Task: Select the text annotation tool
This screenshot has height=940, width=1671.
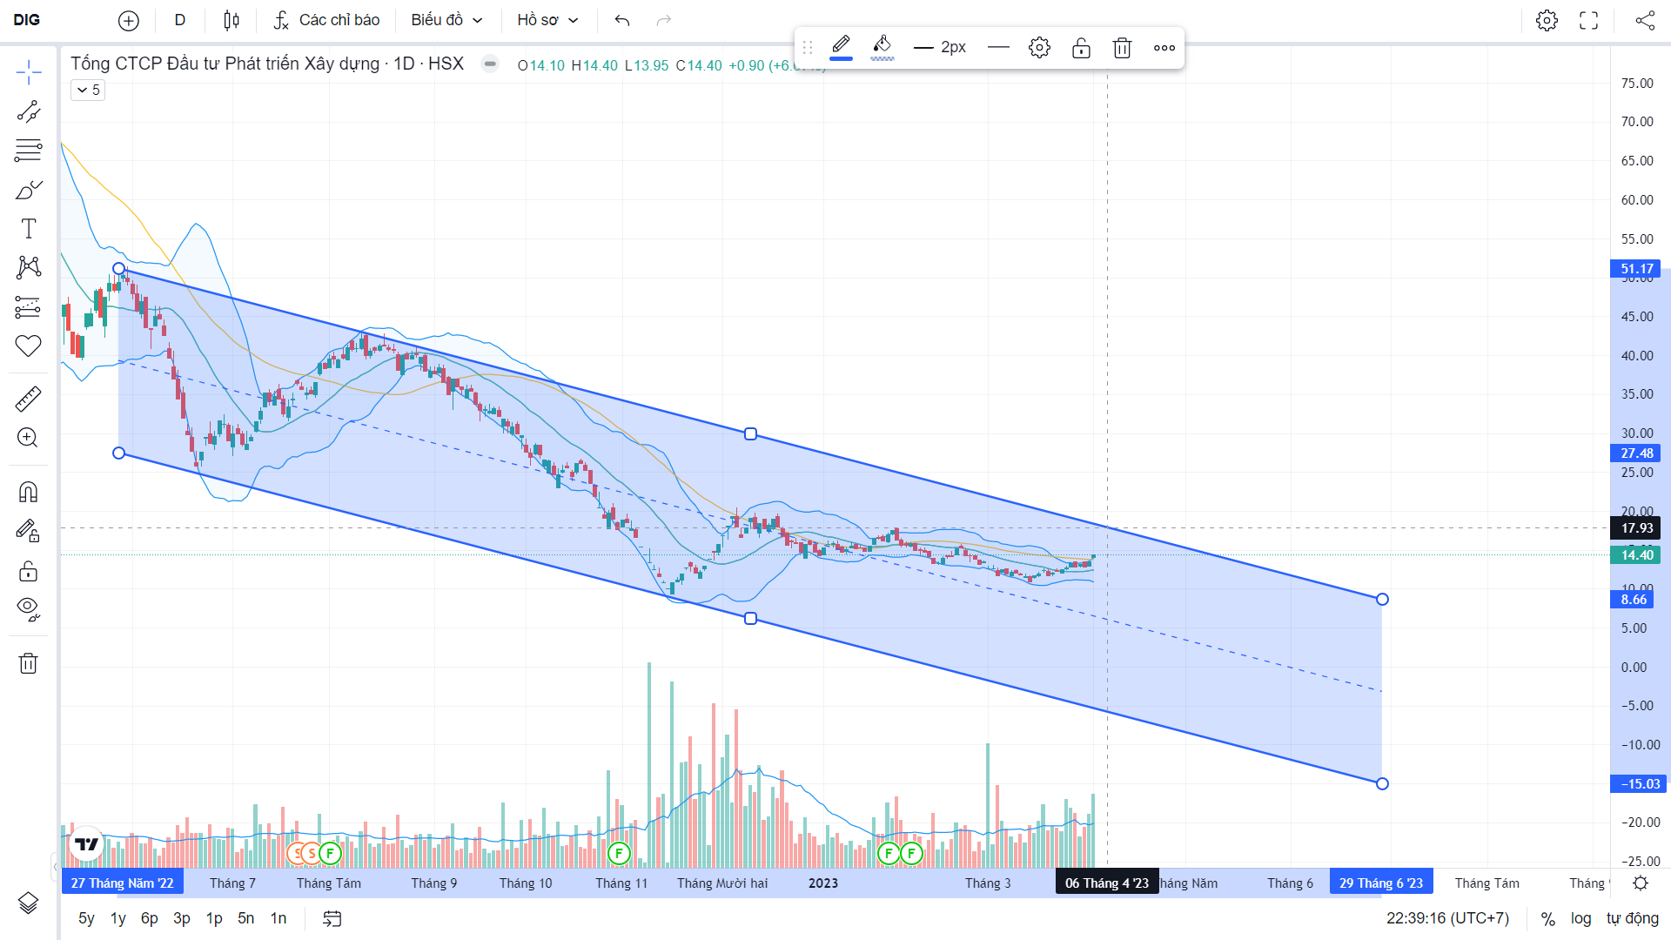Action: tap(28, 229)
